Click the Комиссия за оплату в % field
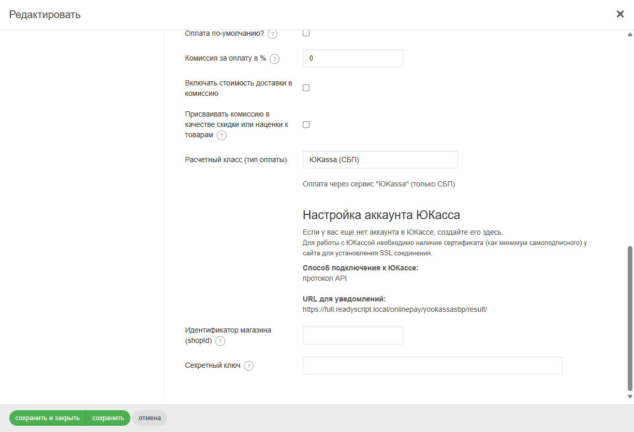The height and width of the screenshot is (432, 634). [353, 59]
